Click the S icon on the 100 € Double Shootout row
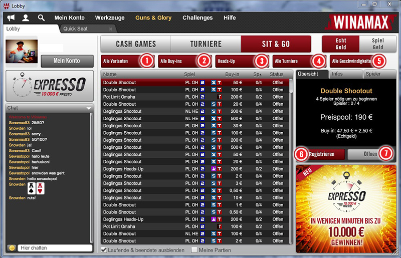Viewport: 401px width, 258px height. (x=214, y=90)
